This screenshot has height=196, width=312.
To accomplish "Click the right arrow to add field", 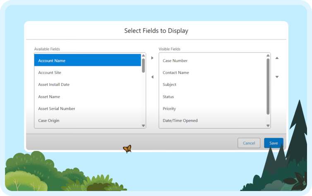I will tap(152, 58).
